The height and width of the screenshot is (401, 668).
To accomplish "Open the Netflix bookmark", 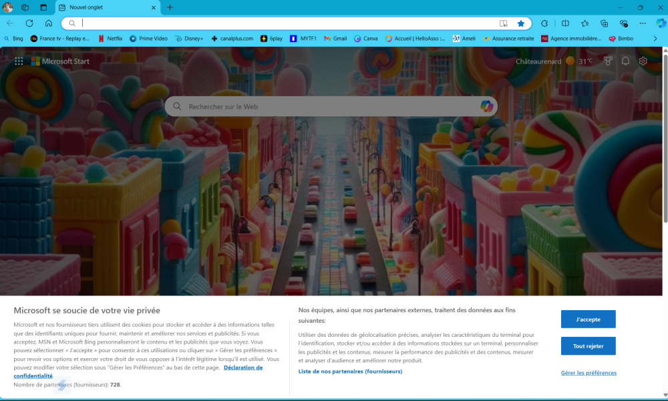I will (x=110, y=39).
